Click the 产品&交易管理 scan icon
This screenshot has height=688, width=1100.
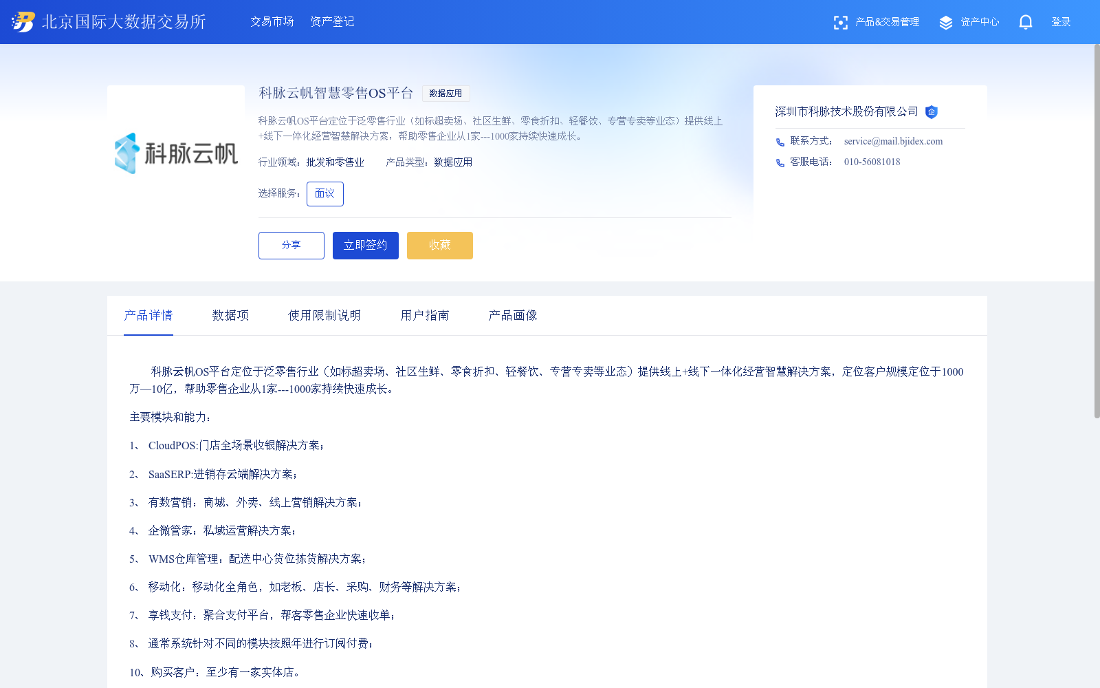(840, 23)
